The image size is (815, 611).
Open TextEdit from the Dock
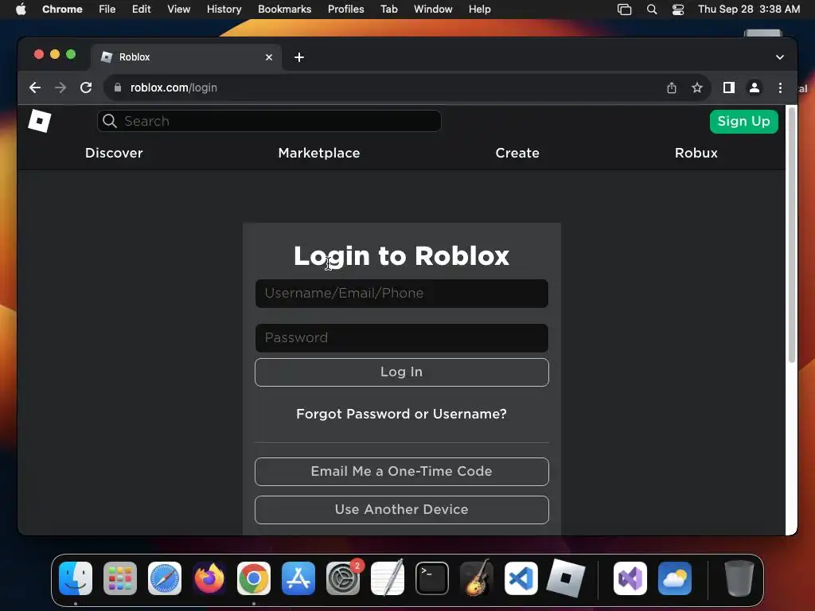388,578
